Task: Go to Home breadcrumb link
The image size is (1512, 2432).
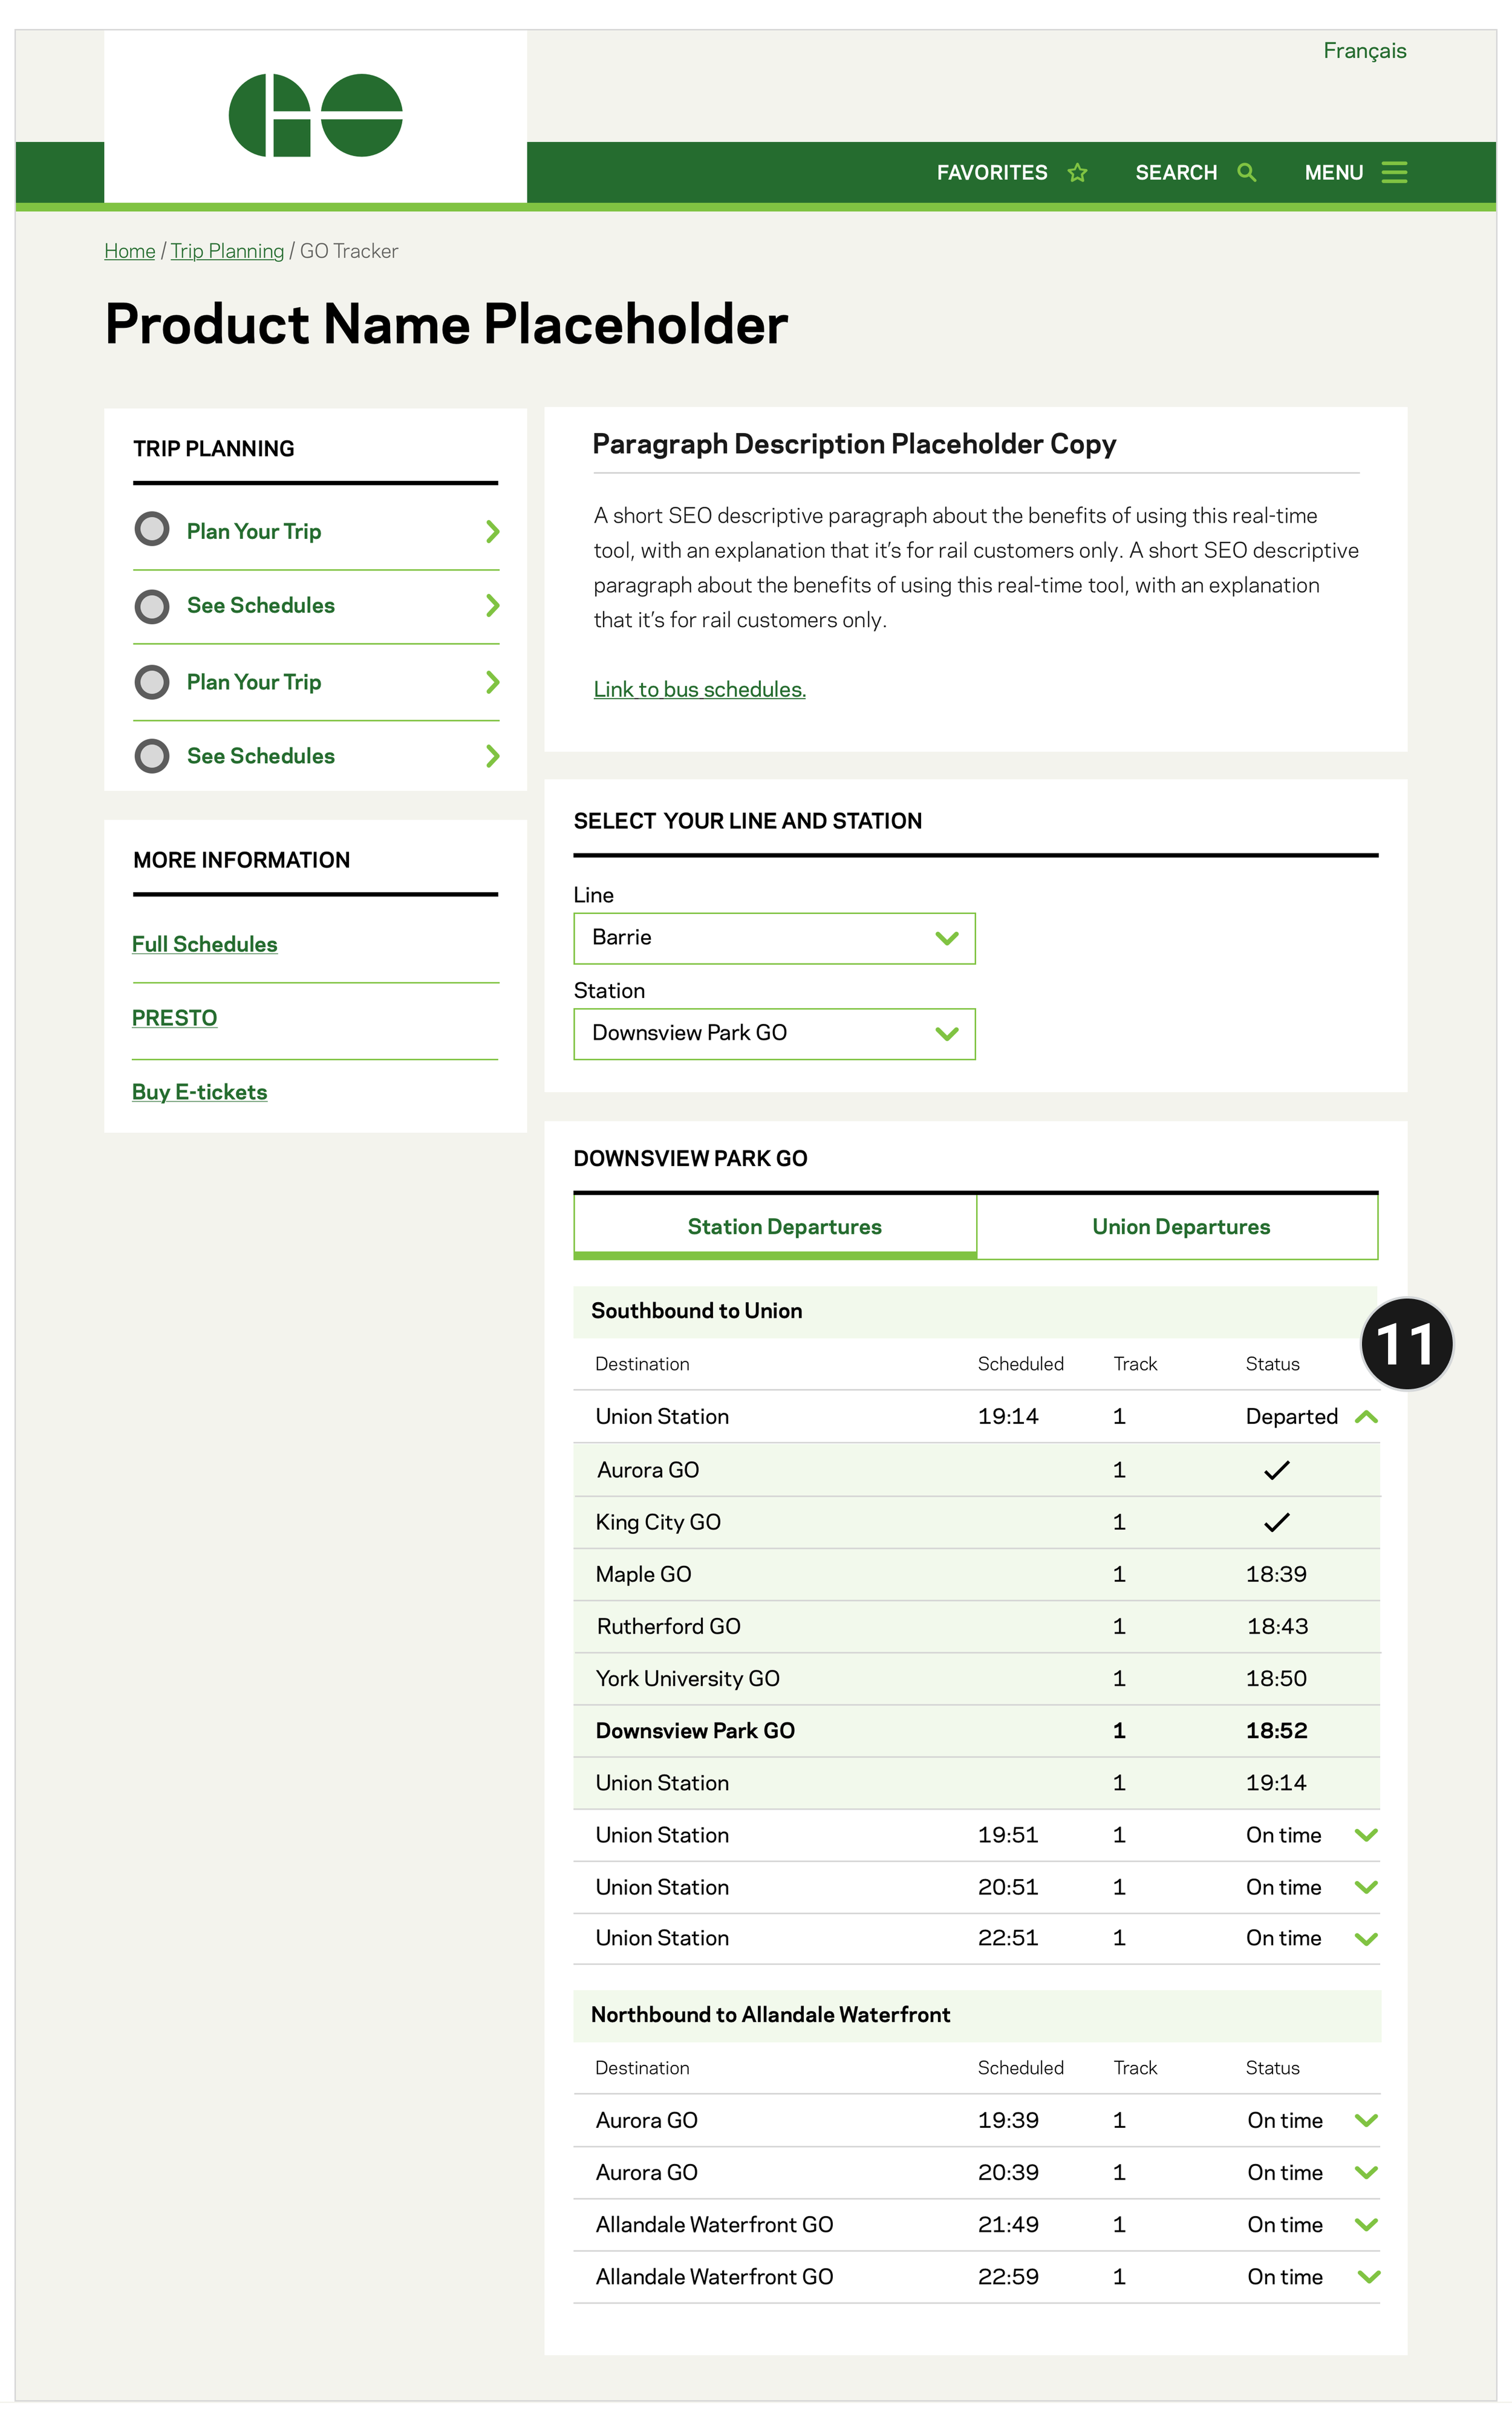Action: click(130, 251)
